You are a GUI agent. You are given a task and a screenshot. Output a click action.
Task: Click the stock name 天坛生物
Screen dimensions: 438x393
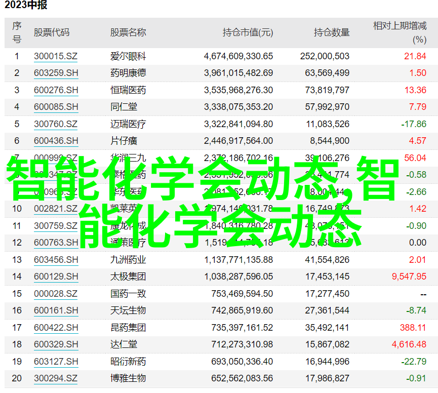(128, 310)
